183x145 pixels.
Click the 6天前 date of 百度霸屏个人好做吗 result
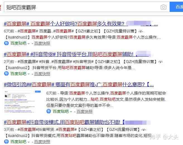pyautogui.click(x=9, y=31)
